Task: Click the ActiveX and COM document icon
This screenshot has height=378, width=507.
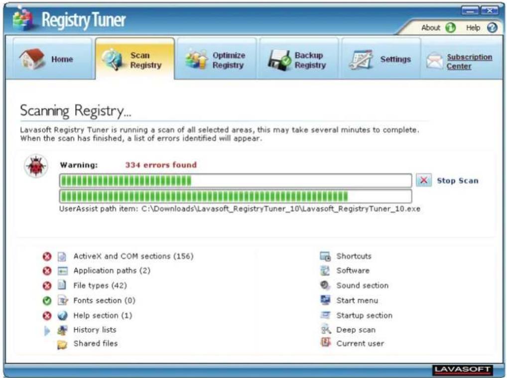Action: point(62,256)
